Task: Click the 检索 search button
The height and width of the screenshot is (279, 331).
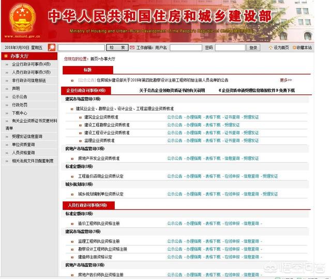Action: tap(117, 47)
